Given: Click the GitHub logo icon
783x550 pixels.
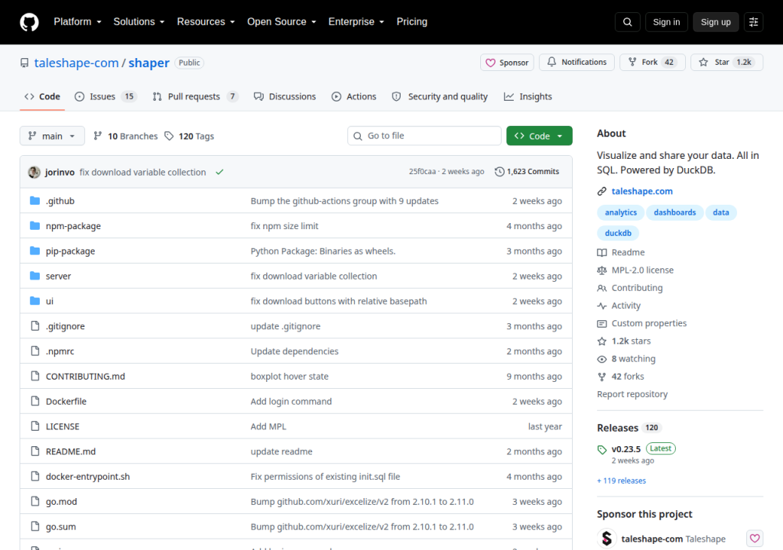Looking at the screenshot, I should click(29, 22).
